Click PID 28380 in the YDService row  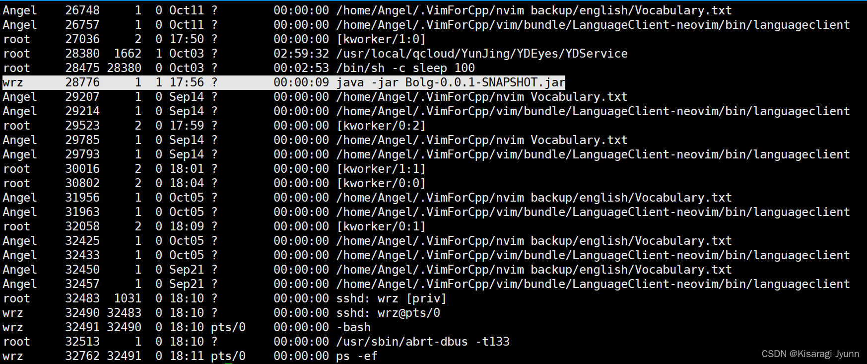82,54
